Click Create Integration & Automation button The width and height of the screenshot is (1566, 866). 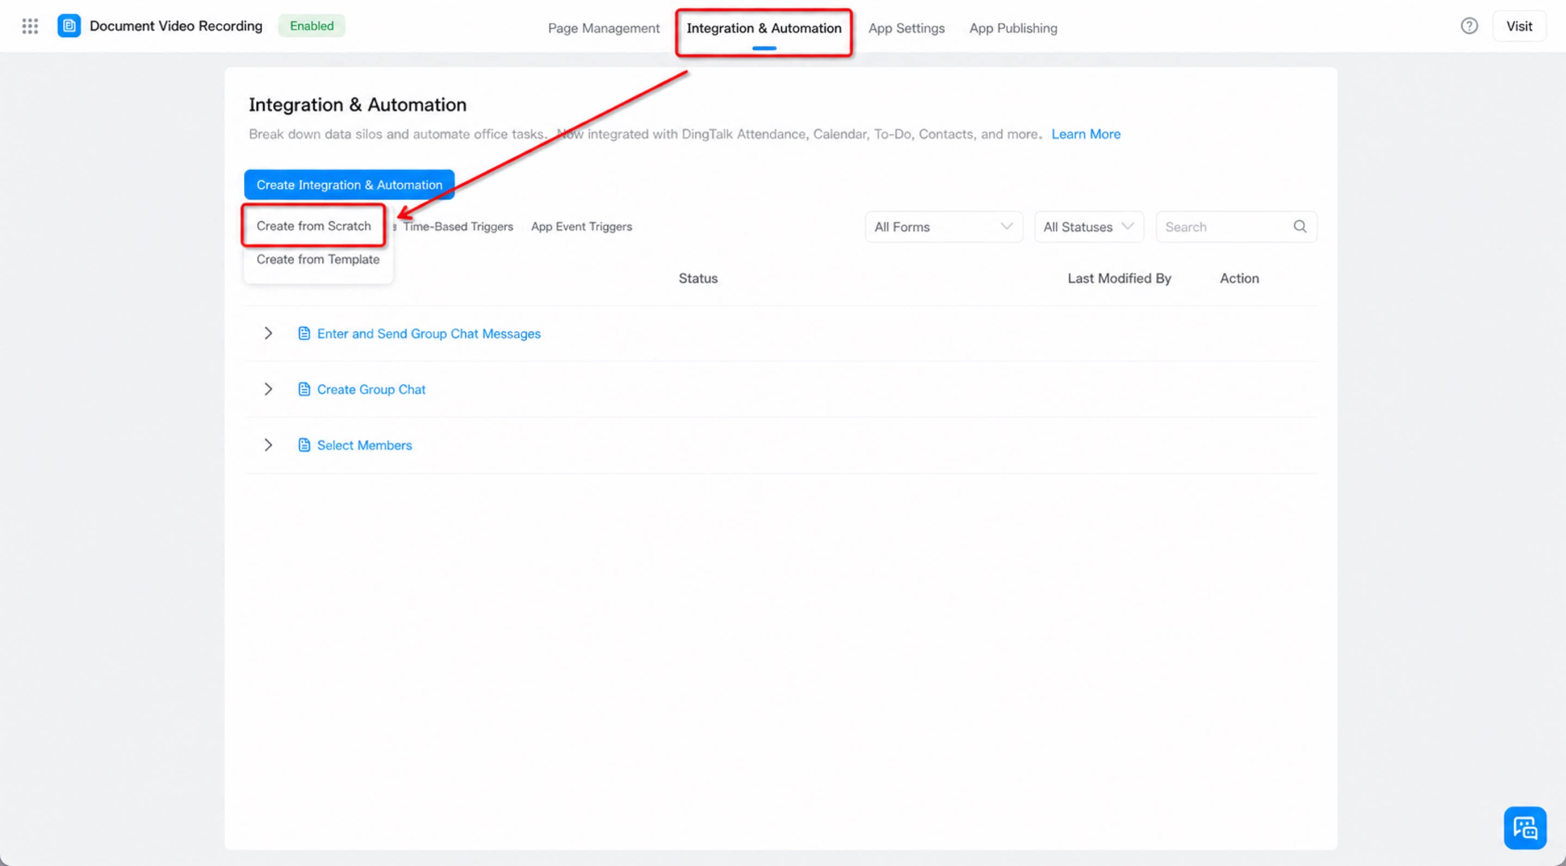click(349, 185)
